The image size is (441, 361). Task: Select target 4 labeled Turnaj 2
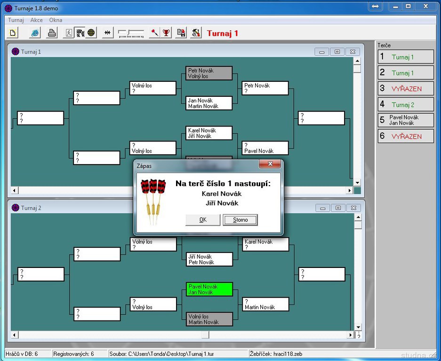tap(406, 104)
